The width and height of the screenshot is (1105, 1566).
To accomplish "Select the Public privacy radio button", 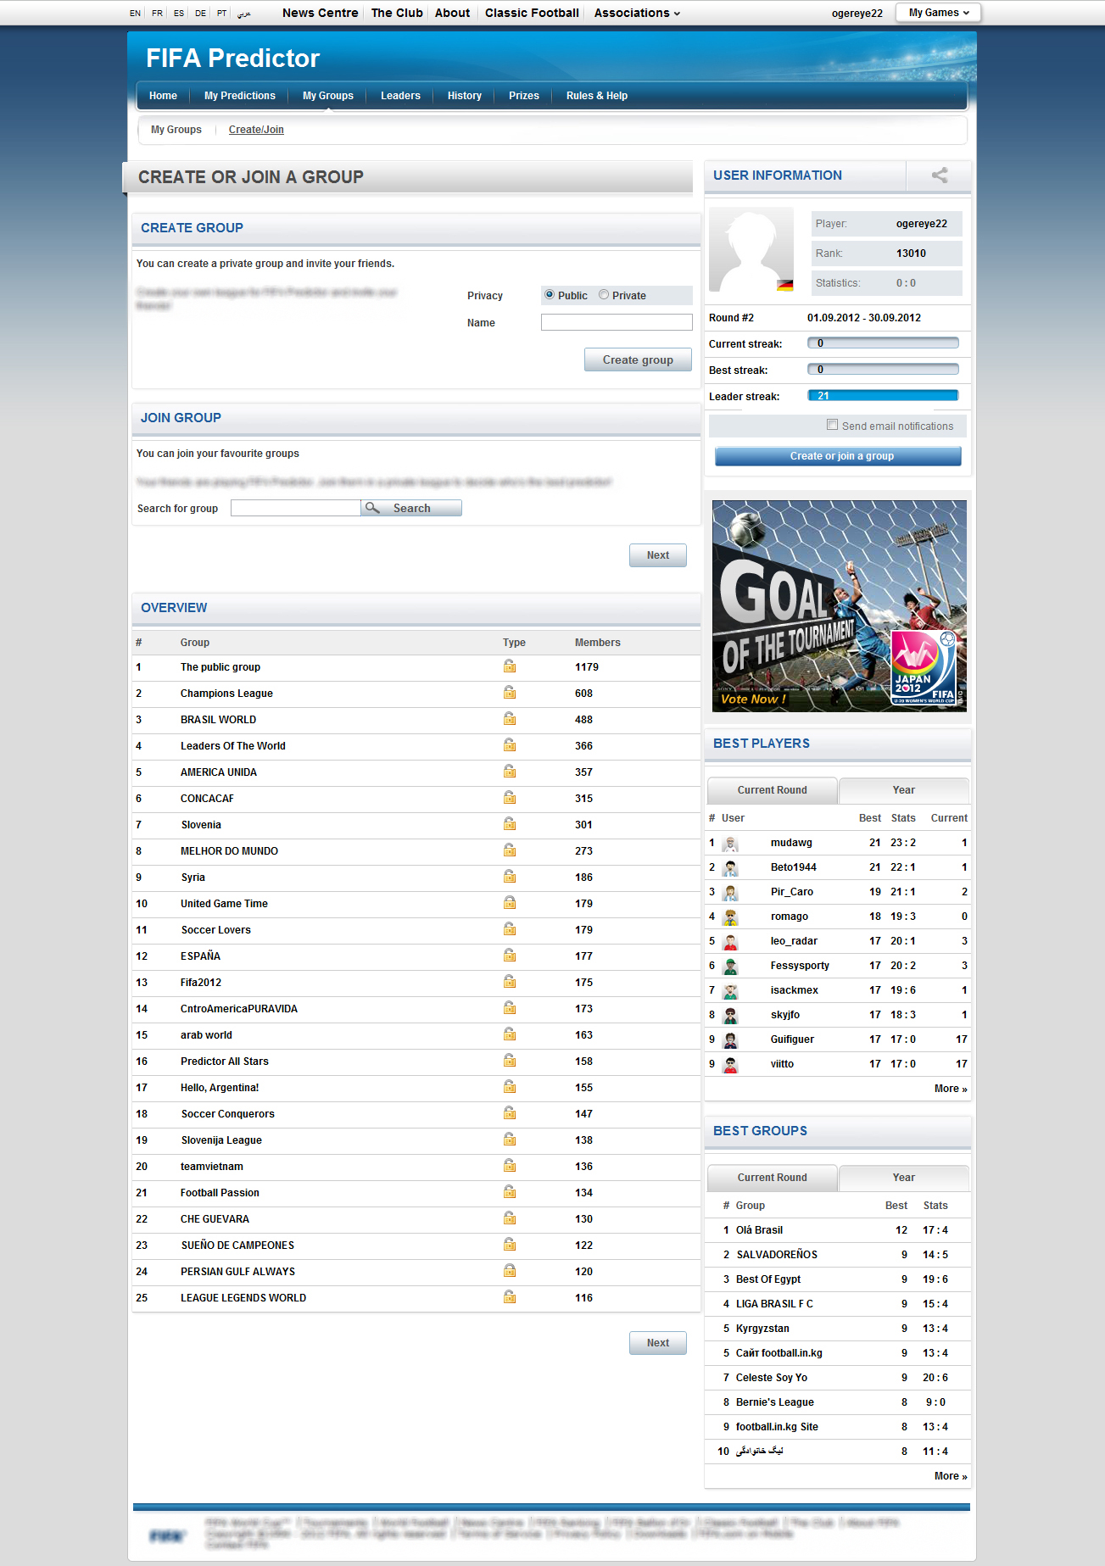I will pyautogui.click(x=550, y=295).
